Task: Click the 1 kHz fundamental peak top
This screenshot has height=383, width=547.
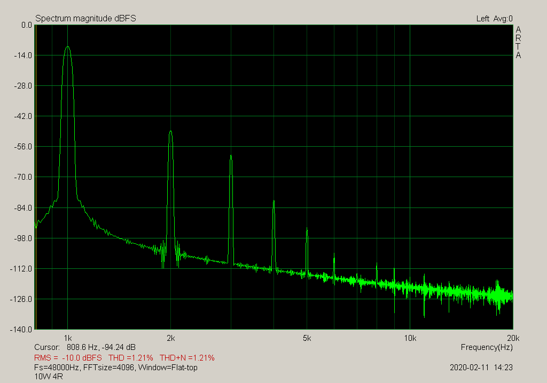Action: (x=68, y=47)
